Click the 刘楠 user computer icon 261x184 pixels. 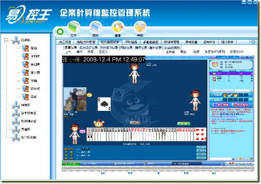coord(25,81)
